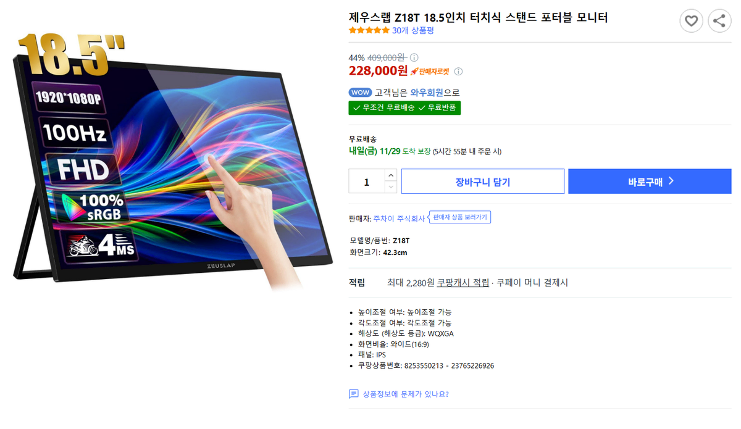Viewport: 741px width, 429px height.
Task: Click the 판매자로켓 rocket badge
Action: (432, 72)
